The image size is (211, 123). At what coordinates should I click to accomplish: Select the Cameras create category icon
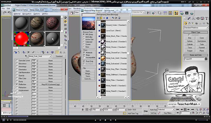click(x=196, y=23)
